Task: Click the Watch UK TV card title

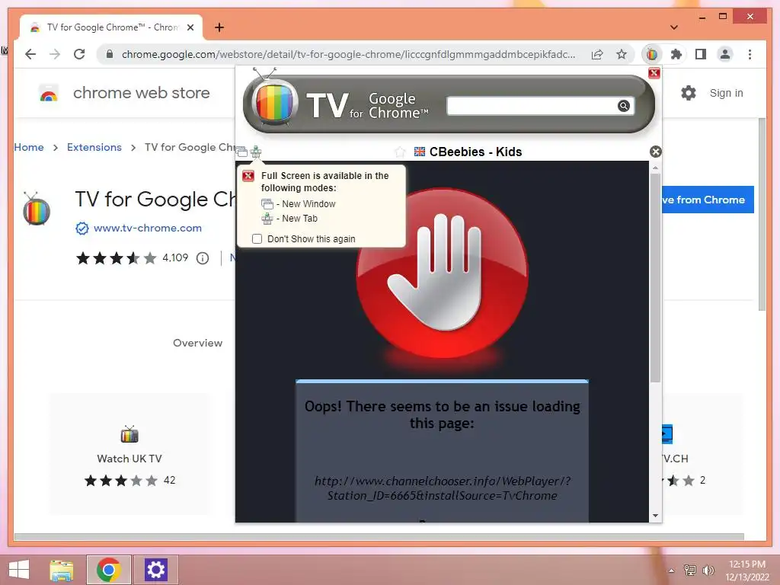Action: (129, 459)
